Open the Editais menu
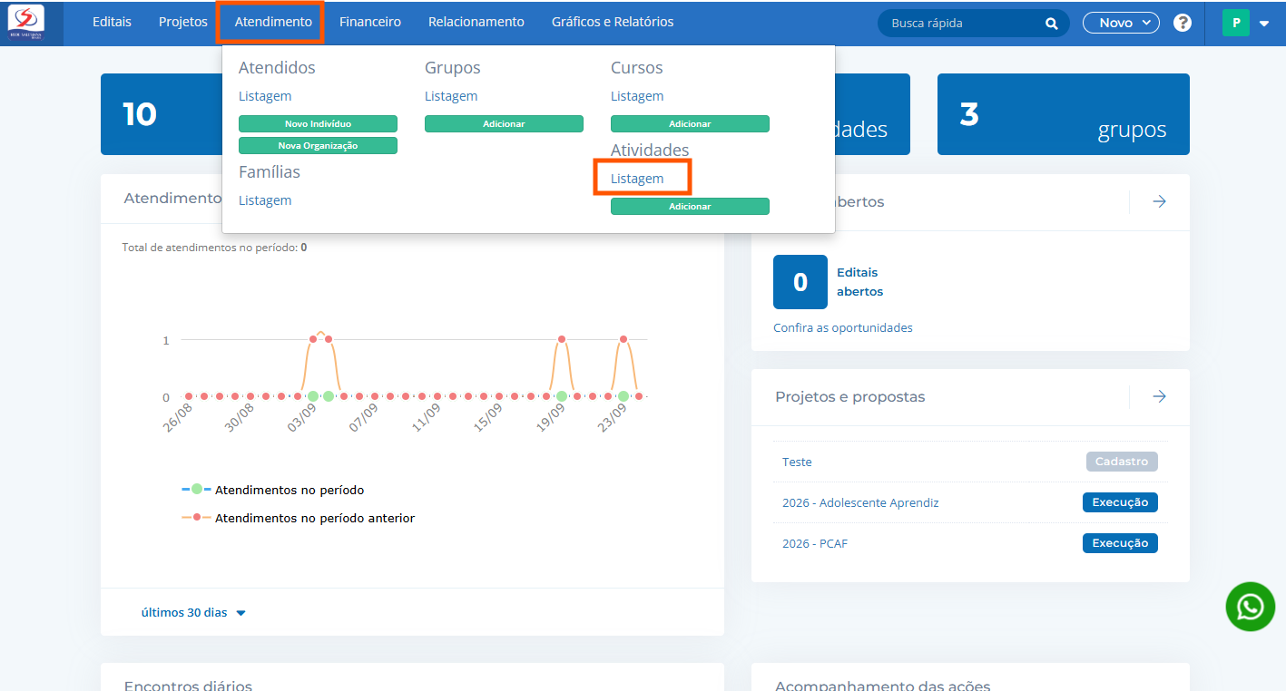 point(112,22)
